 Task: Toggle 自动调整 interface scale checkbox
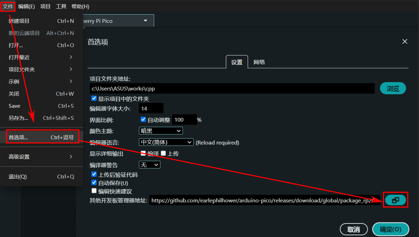point(143,120)
